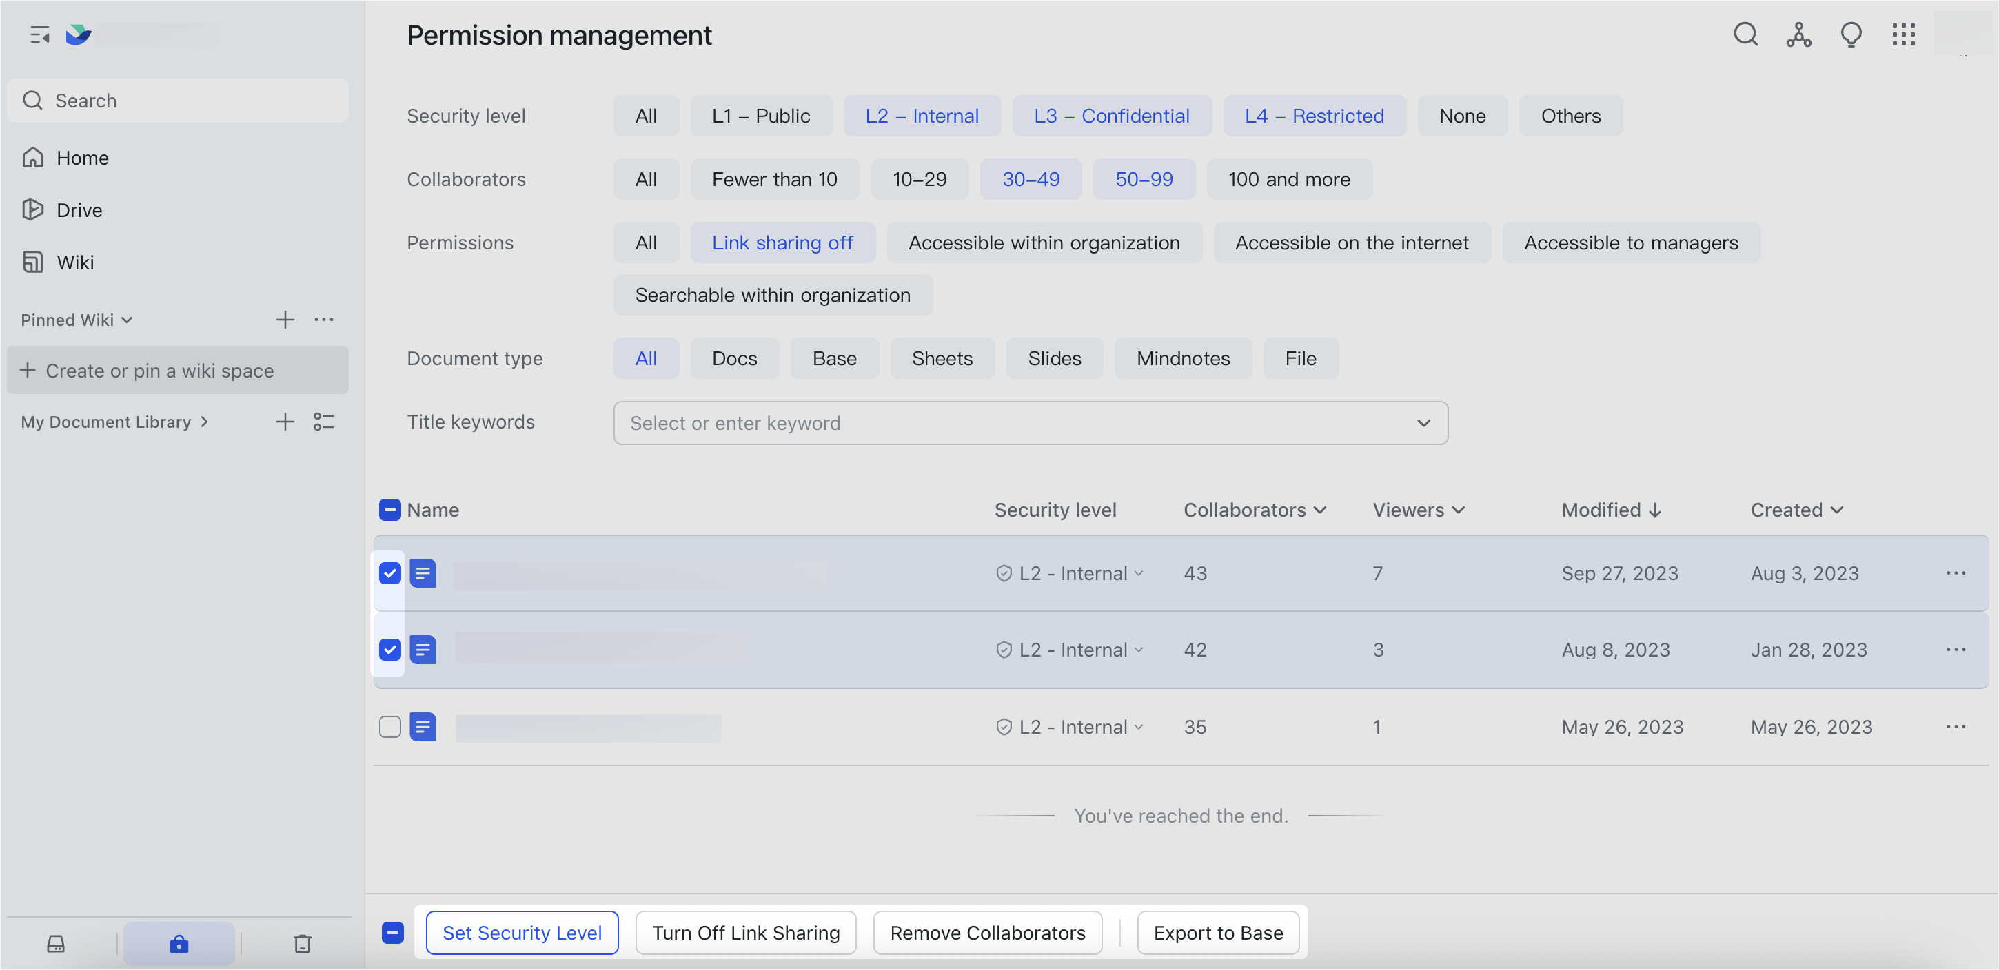The width and height of the screenshot is (1999, 970).
Task: Sort by the Modified column
Action: click(1611, 509)
